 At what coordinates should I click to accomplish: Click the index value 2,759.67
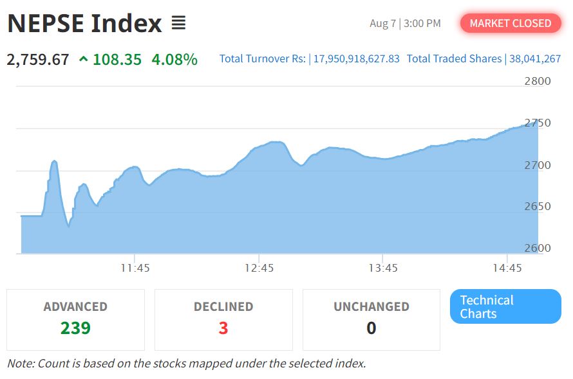[38, 60]
